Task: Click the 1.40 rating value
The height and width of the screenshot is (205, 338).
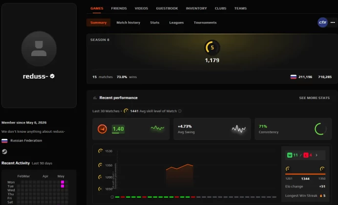Action: pyautogui.click(x=118, y=129)
